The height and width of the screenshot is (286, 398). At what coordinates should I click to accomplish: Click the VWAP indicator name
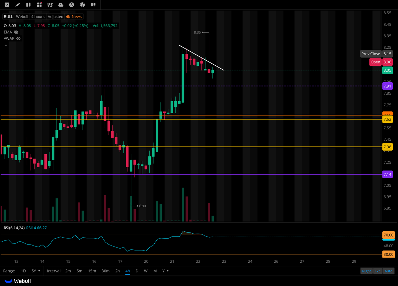[x=9, y=38]
